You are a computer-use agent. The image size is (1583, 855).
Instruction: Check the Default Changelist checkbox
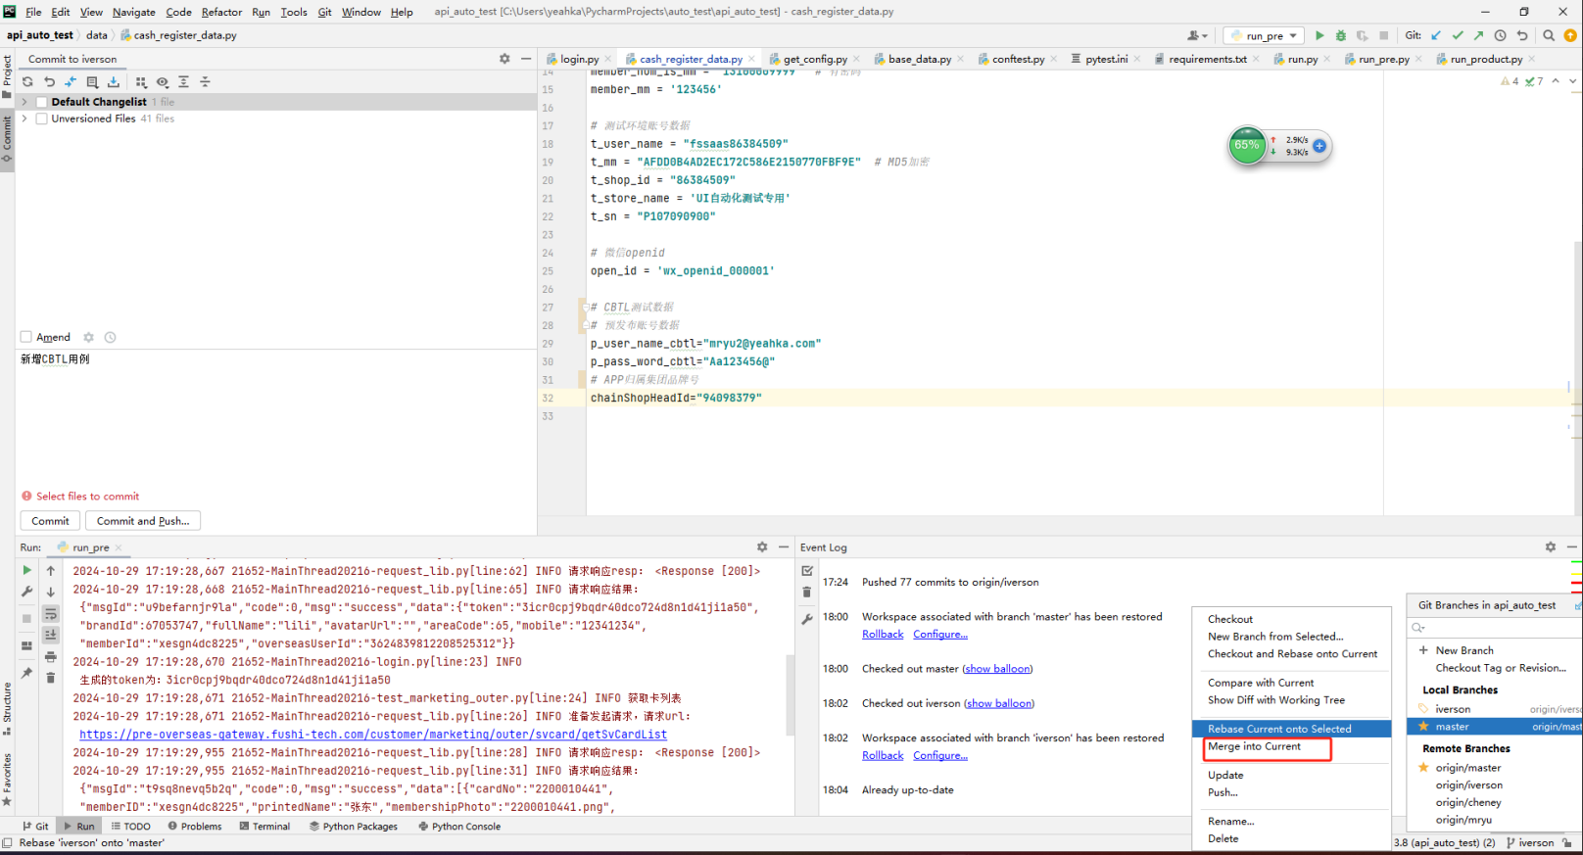41,102
